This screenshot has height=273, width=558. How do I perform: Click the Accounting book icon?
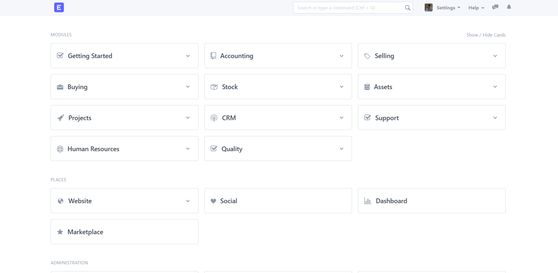213,56
